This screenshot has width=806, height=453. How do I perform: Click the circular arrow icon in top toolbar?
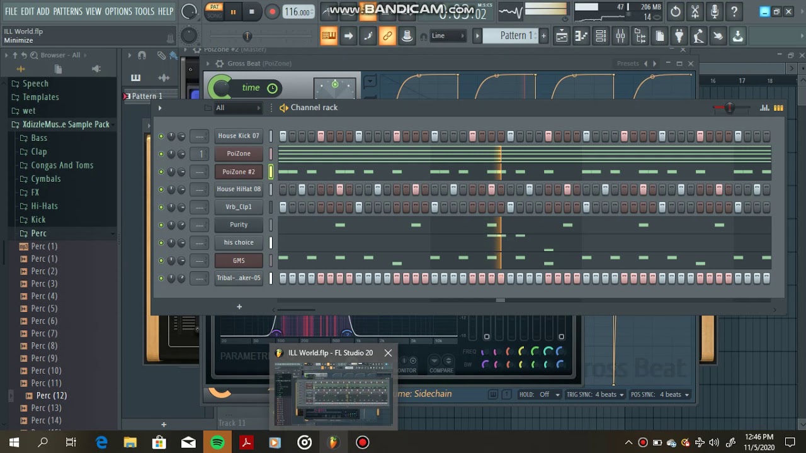click(676, 11)
